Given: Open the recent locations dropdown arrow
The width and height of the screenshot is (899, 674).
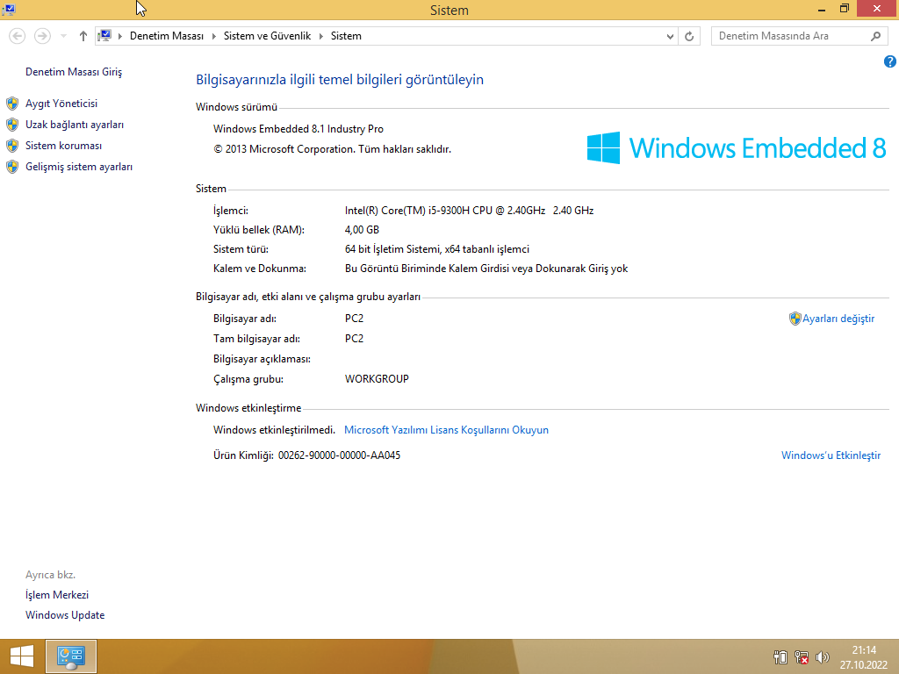Looking at the screenshot, I should [x=63, y=36].
